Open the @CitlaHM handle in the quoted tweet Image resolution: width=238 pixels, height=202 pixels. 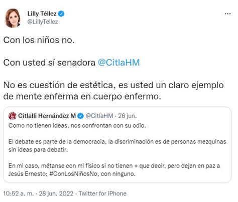99,116
